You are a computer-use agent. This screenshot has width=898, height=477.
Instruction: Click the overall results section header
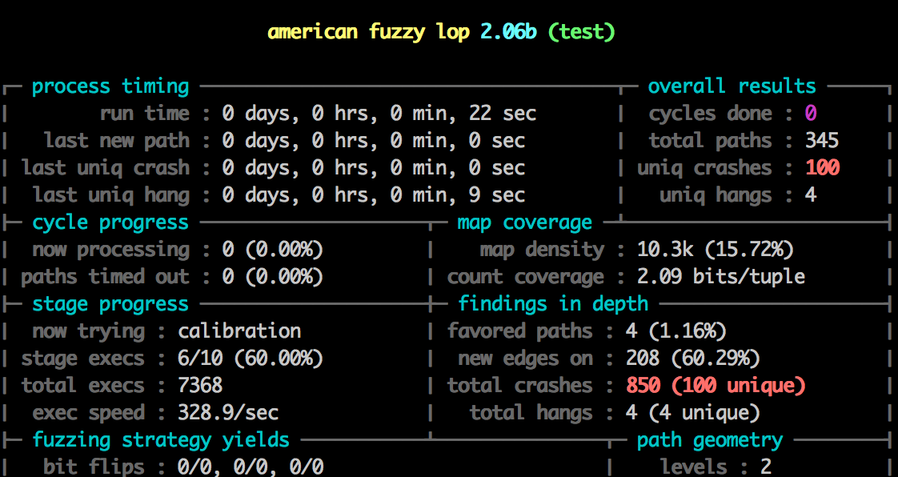pos(732,86)
